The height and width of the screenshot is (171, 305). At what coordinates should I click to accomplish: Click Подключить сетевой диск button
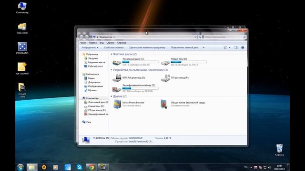point(184,47)
